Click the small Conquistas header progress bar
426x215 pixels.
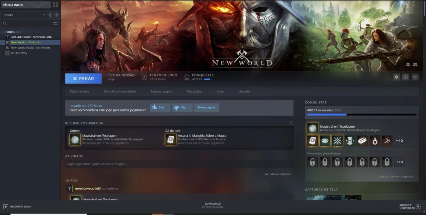(207, 79)
